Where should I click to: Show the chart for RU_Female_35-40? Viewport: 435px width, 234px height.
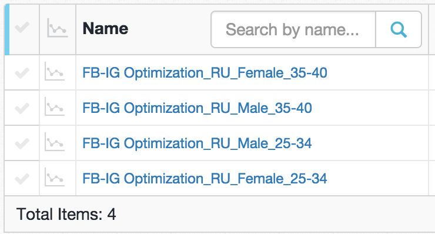click(55, 71)
